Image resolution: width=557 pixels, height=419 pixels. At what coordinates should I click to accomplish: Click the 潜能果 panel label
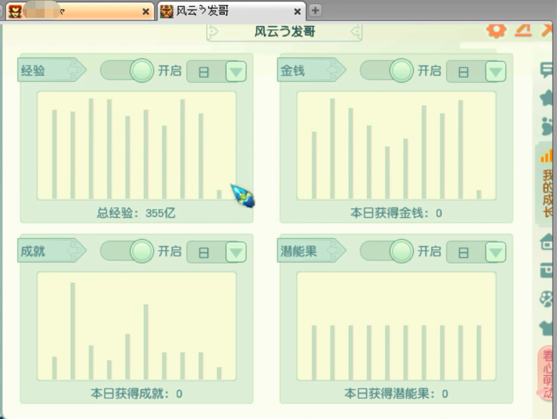click(x=311, y=251)
